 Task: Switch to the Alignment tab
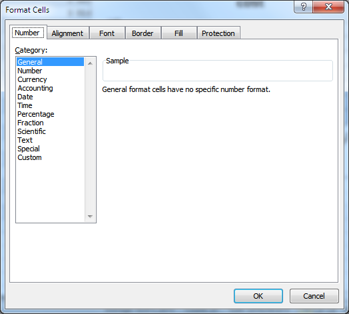[68, 33]
